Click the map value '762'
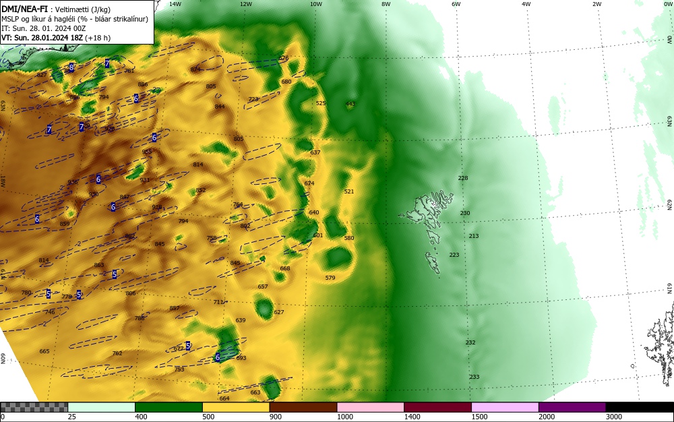 coord(117,354)
